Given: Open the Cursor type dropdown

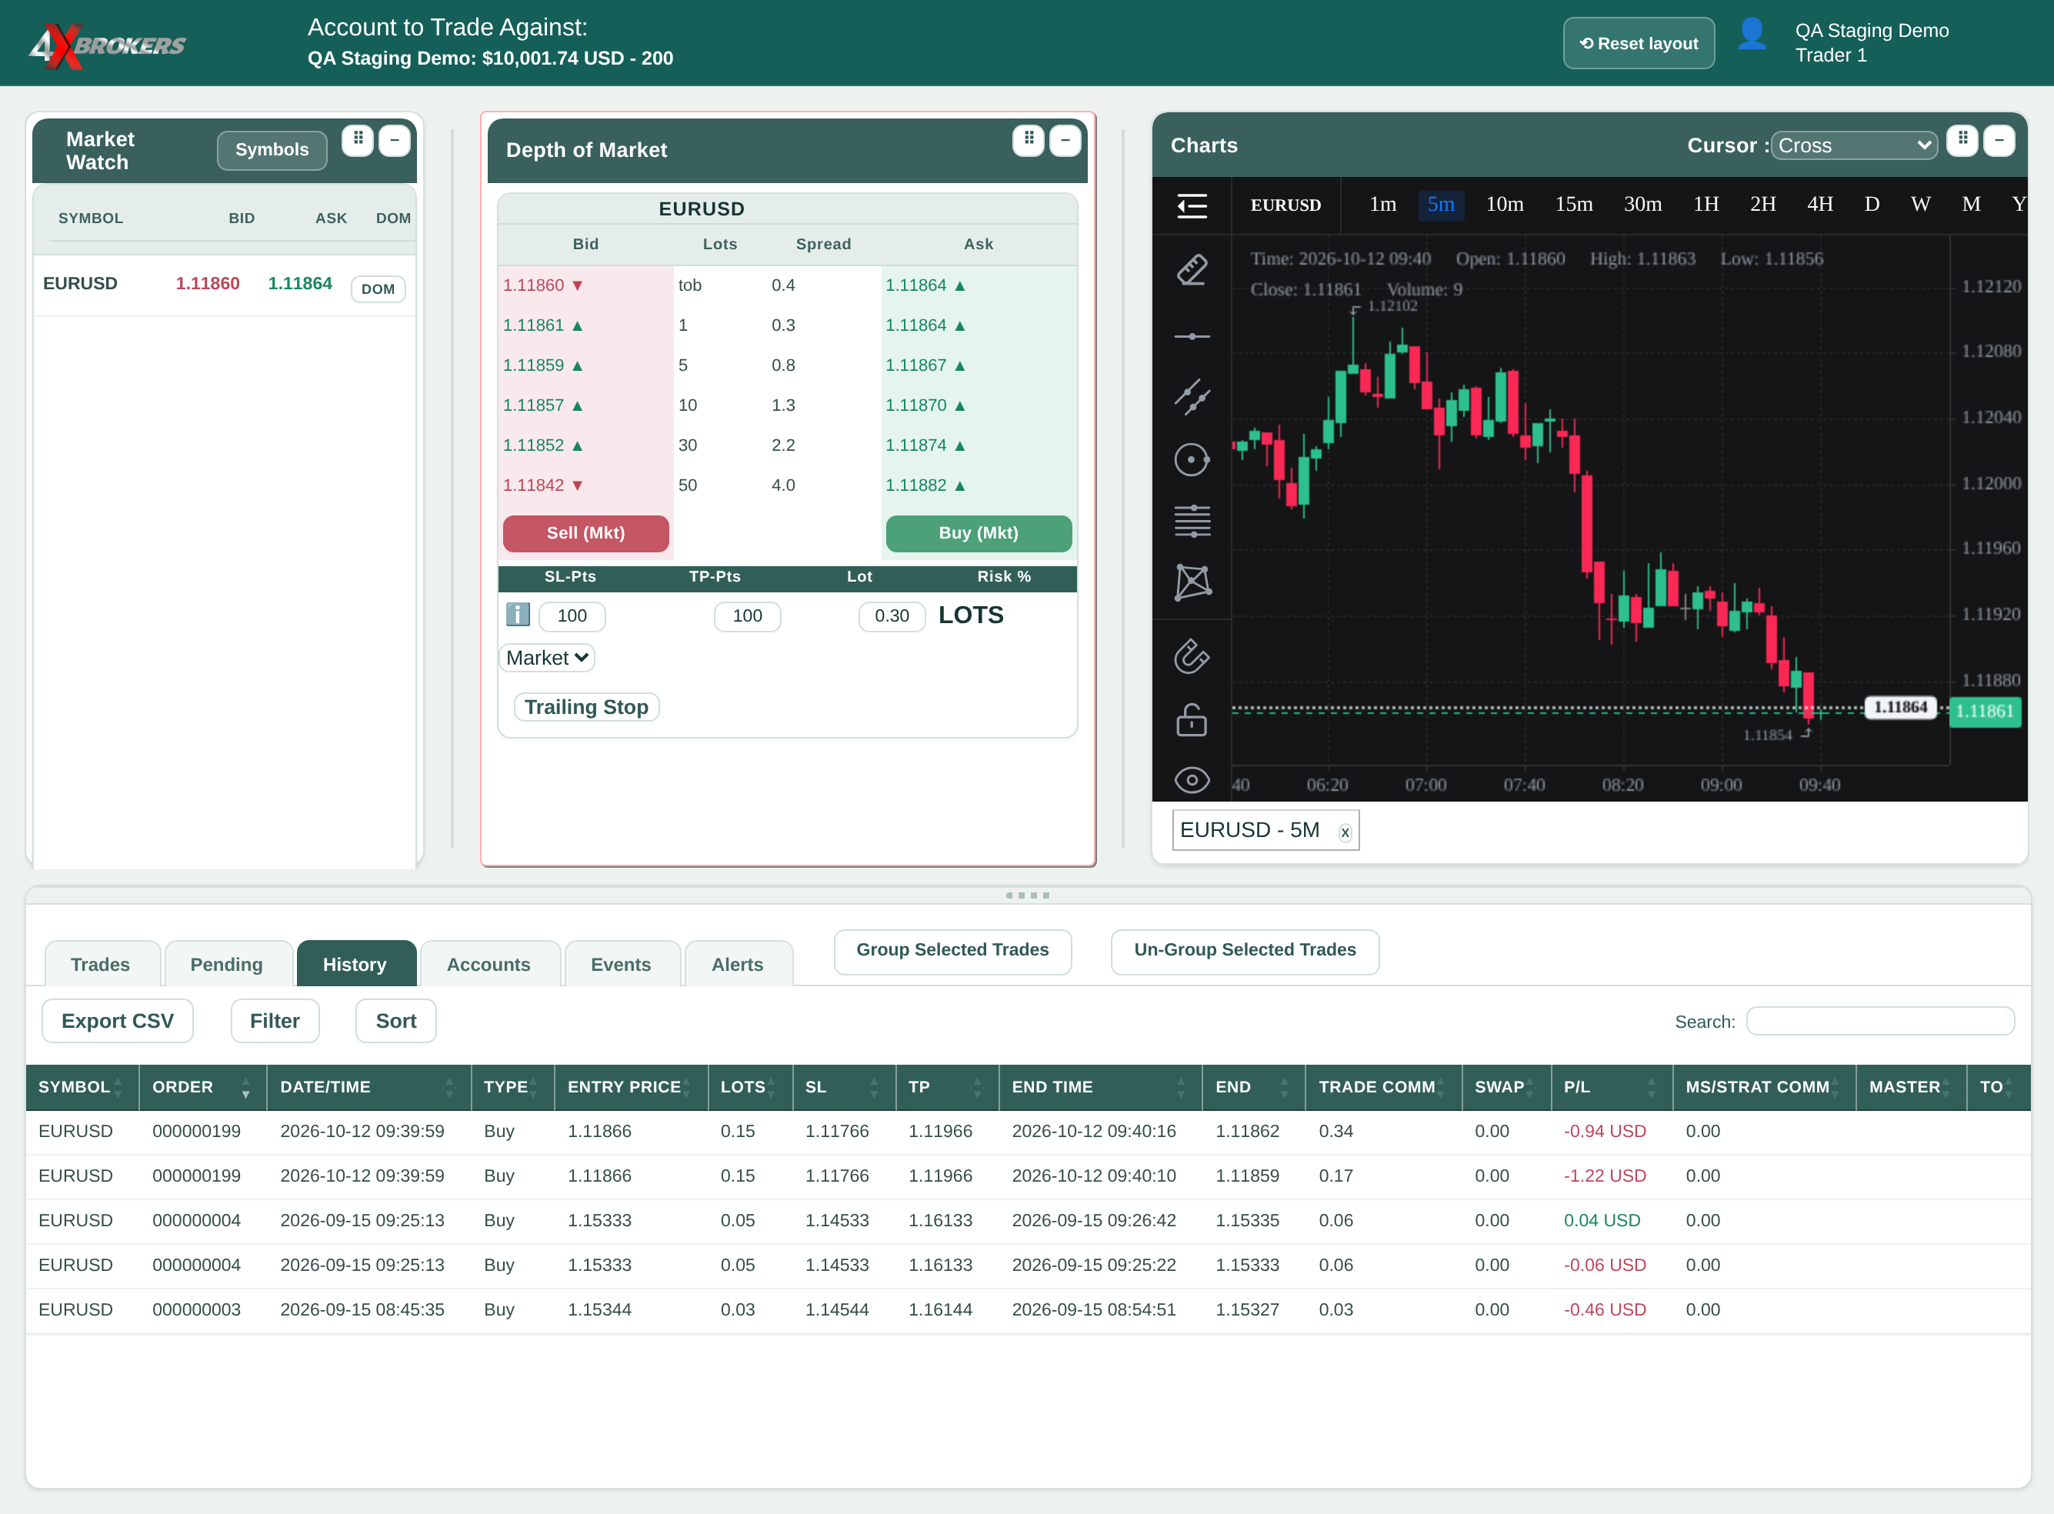Looking at the screenshot, I should pyautogui.click(x=1854, y=145).
